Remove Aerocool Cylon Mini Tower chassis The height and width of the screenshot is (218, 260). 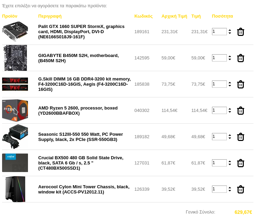(x=240, y=189)
